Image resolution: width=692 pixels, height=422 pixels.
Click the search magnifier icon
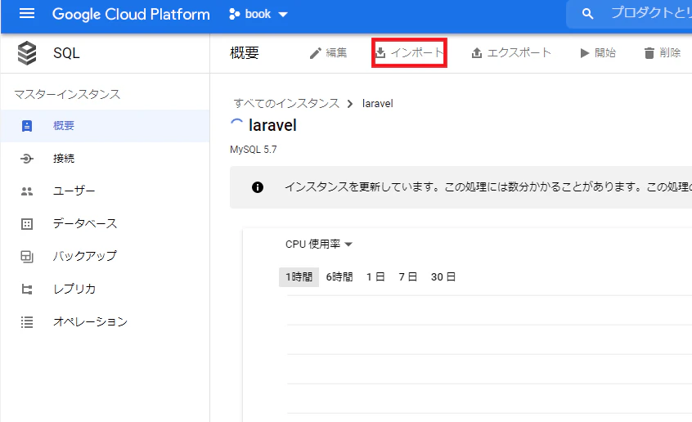587,14
